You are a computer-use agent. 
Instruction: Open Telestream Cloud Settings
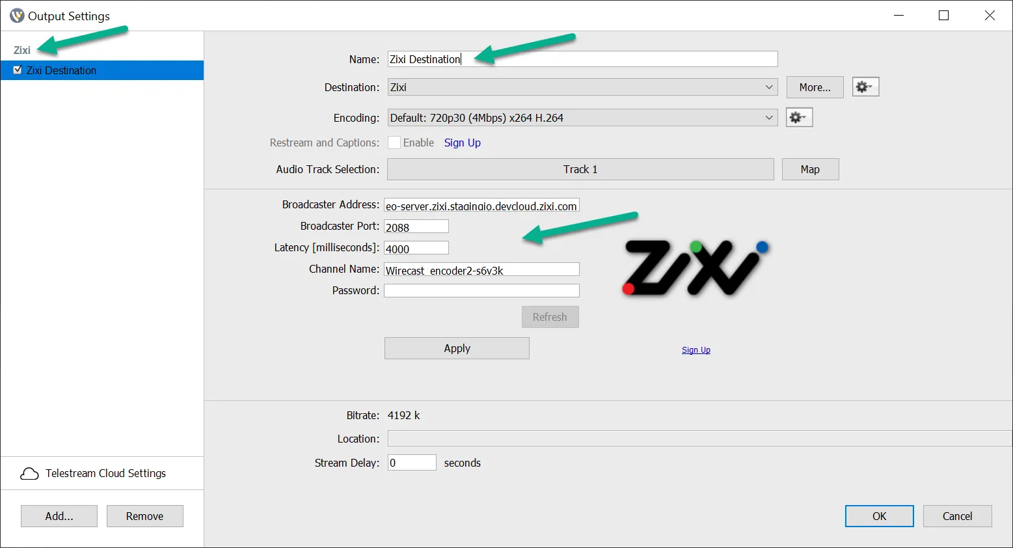[102, 473]
